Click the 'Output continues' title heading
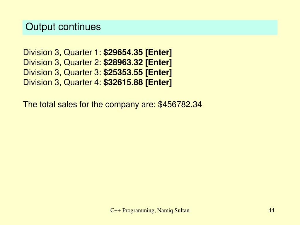The image size is (300, 225). [63, 27]
